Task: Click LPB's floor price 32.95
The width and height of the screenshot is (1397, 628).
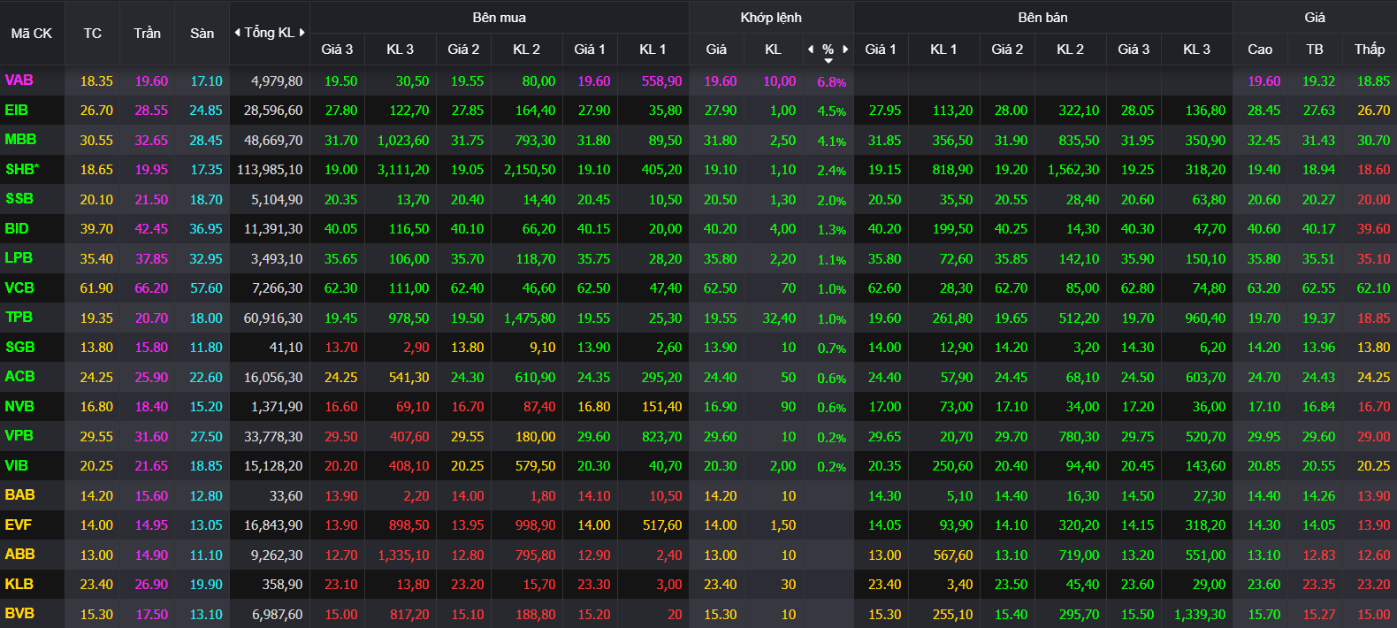Action: (206, 259)
